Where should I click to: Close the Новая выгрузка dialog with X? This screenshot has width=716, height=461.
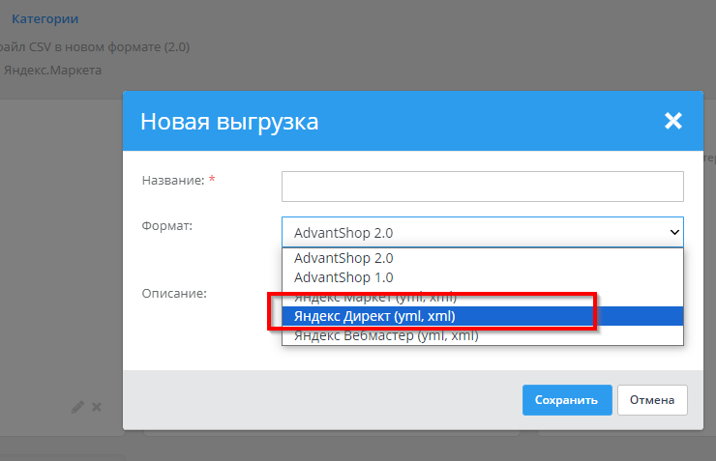(x=673, y=121)
